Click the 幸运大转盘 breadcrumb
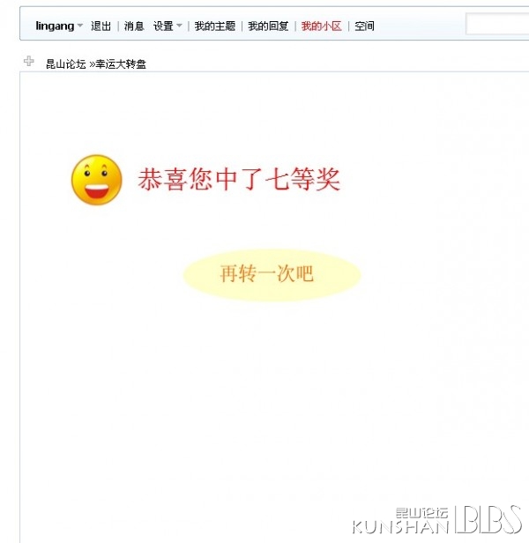The width and height of the screenshot is (529, 543). pyautogui.click(x=121, y=64)
